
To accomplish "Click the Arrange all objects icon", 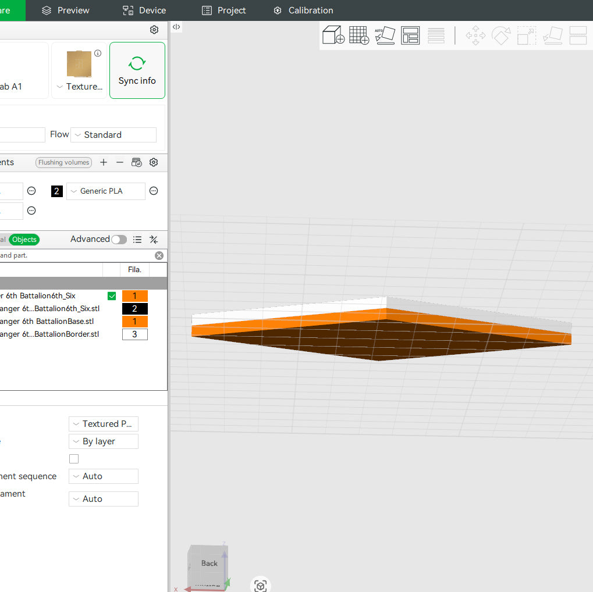I will (x=410, y=35).
